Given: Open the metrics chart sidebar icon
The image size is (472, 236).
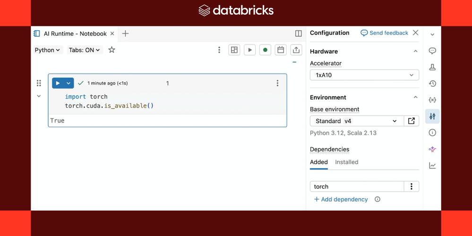Looking at the screenshot, I should click(x=432, y=165).
